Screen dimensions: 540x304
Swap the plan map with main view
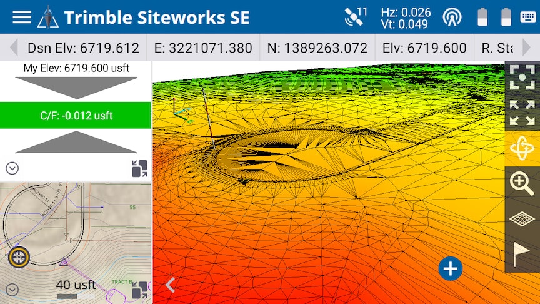coord(139,290)
